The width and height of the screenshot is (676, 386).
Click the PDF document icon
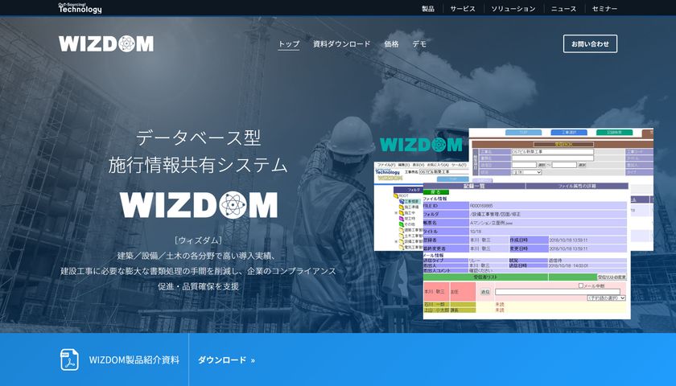[69, 359]
